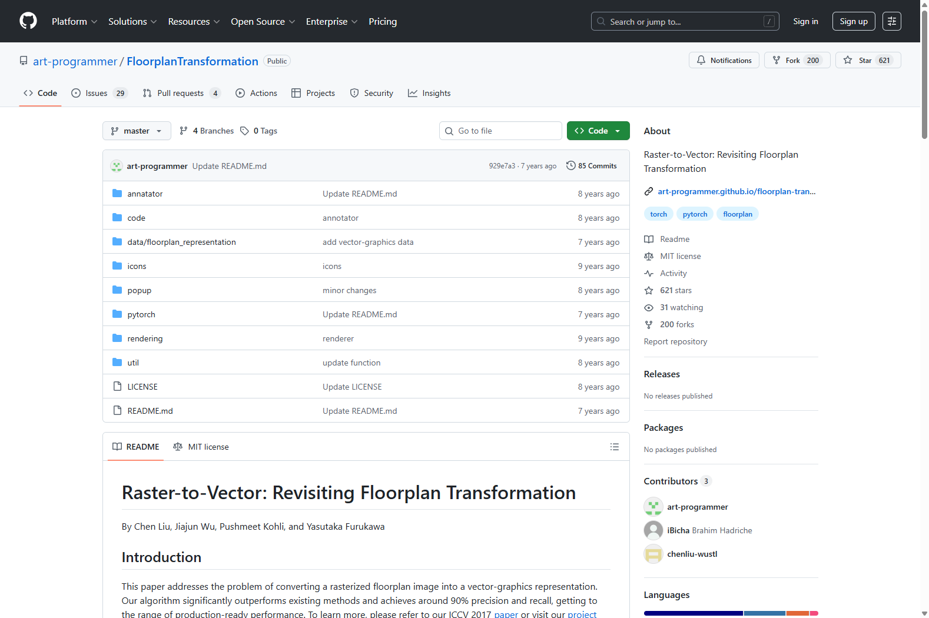Click the branch icon beside 4 Branches

click(184, 131)
